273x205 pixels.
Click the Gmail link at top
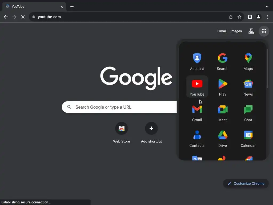tap(222, 31)
